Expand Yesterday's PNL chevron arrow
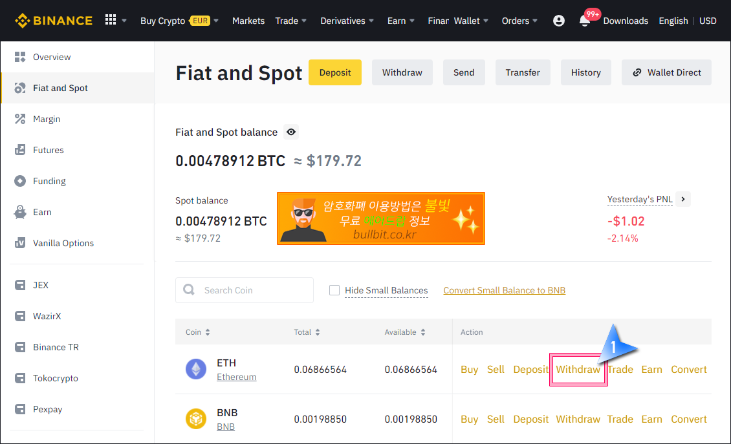Image resolution: width=731 pixels, height=444 pixels. pos(683,199)
